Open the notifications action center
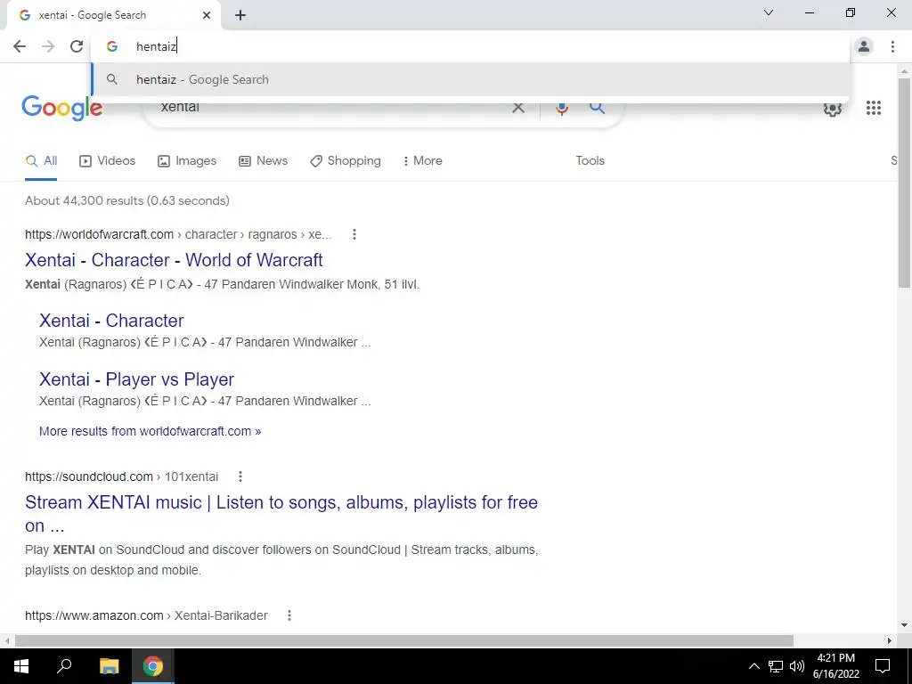This screenshot has height=684, width=912. click(883, 666)
